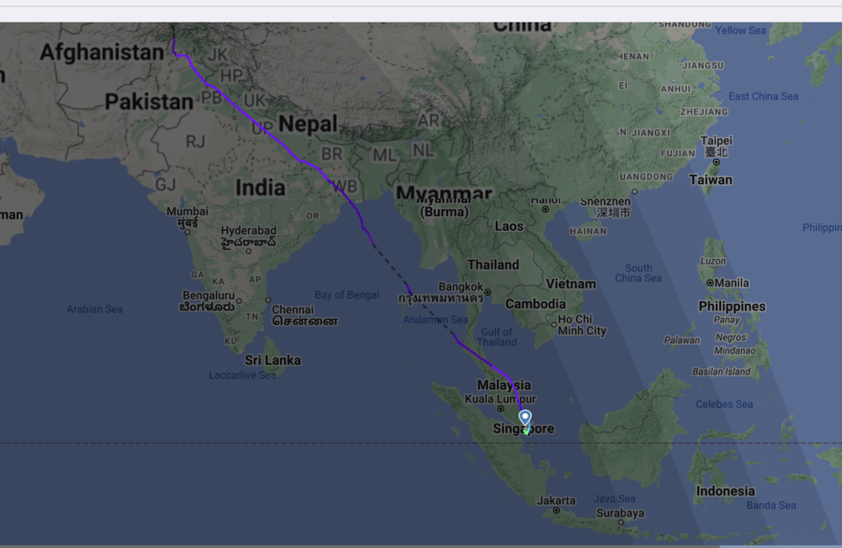This screenshot has height=548, width=842.
Task: Click the dashed gap in the flight path over the Bay of Bengal
Action: point(391,266)
